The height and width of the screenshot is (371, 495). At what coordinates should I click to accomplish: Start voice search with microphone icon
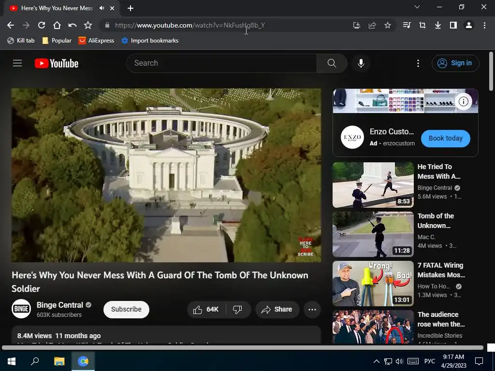pyautogui.click(x=361, y=63)
